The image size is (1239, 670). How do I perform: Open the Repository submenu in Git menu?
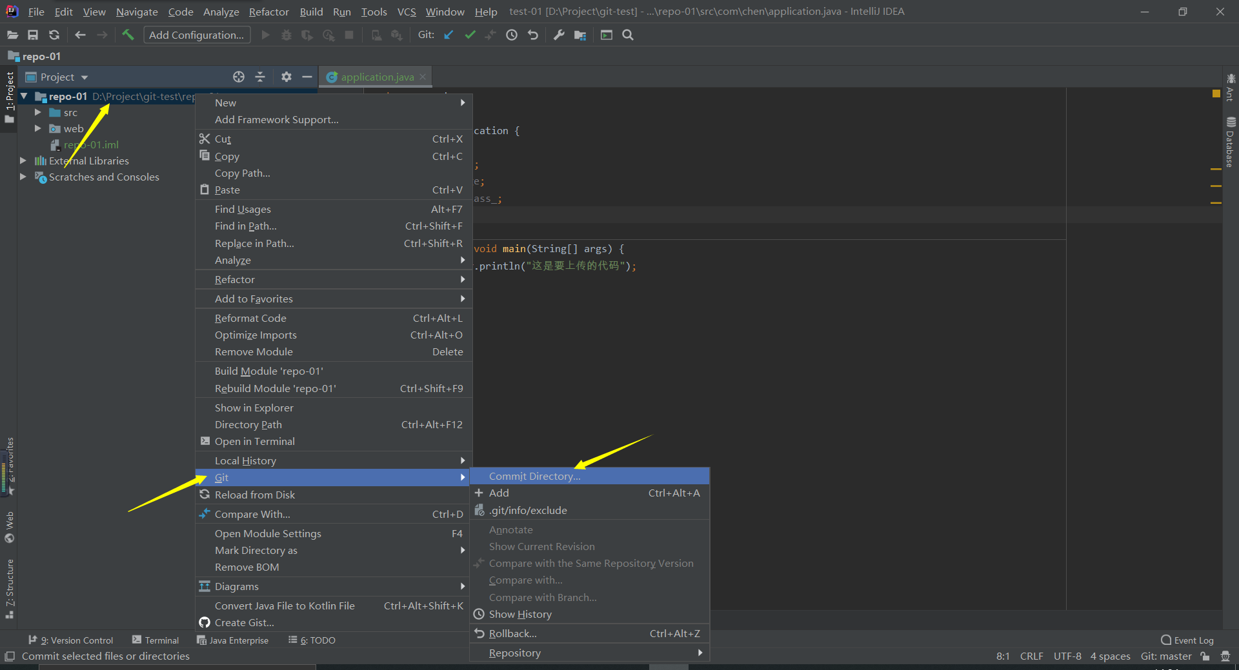(590, 653)
